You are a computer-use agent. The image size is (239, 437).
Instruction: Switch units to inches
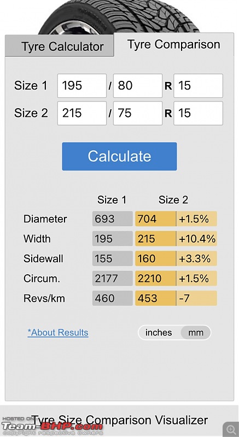[x=159, y=333]
